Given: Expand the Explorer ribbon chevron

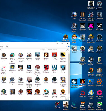Looking at the screenshot, I should (66, 46).
